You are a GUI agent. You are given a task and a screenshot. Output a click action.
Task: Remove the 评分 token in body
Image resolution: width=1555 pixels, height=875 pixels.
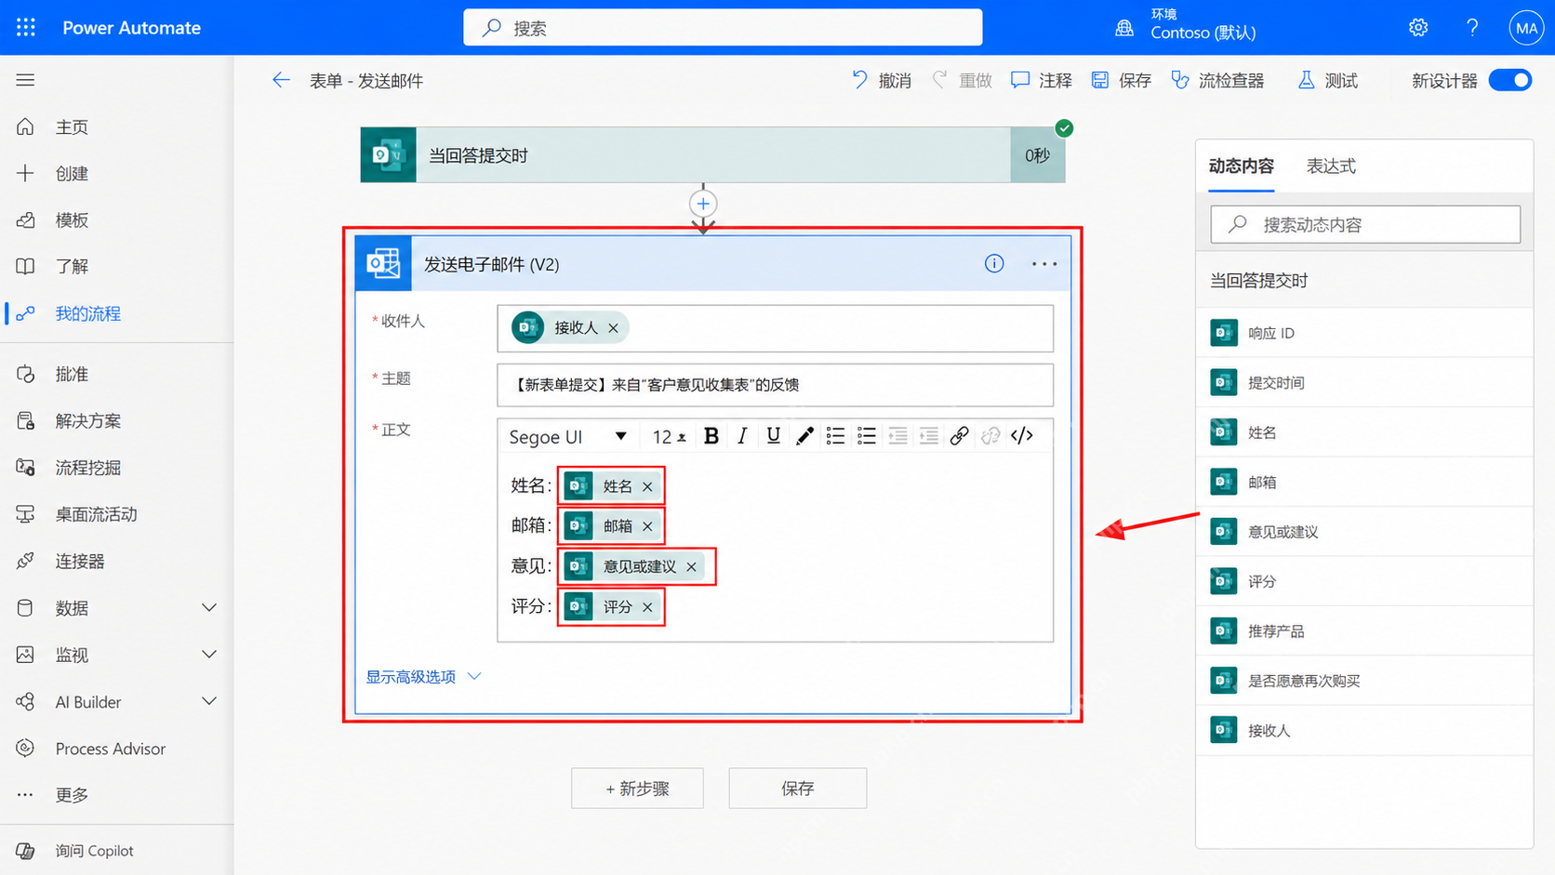click(x=648, y=607)
